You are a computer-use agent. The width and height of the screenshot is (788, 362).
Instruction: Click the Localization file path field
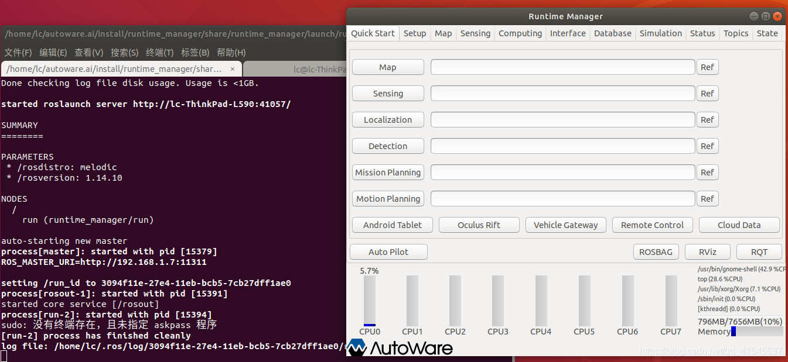point(563,120)
